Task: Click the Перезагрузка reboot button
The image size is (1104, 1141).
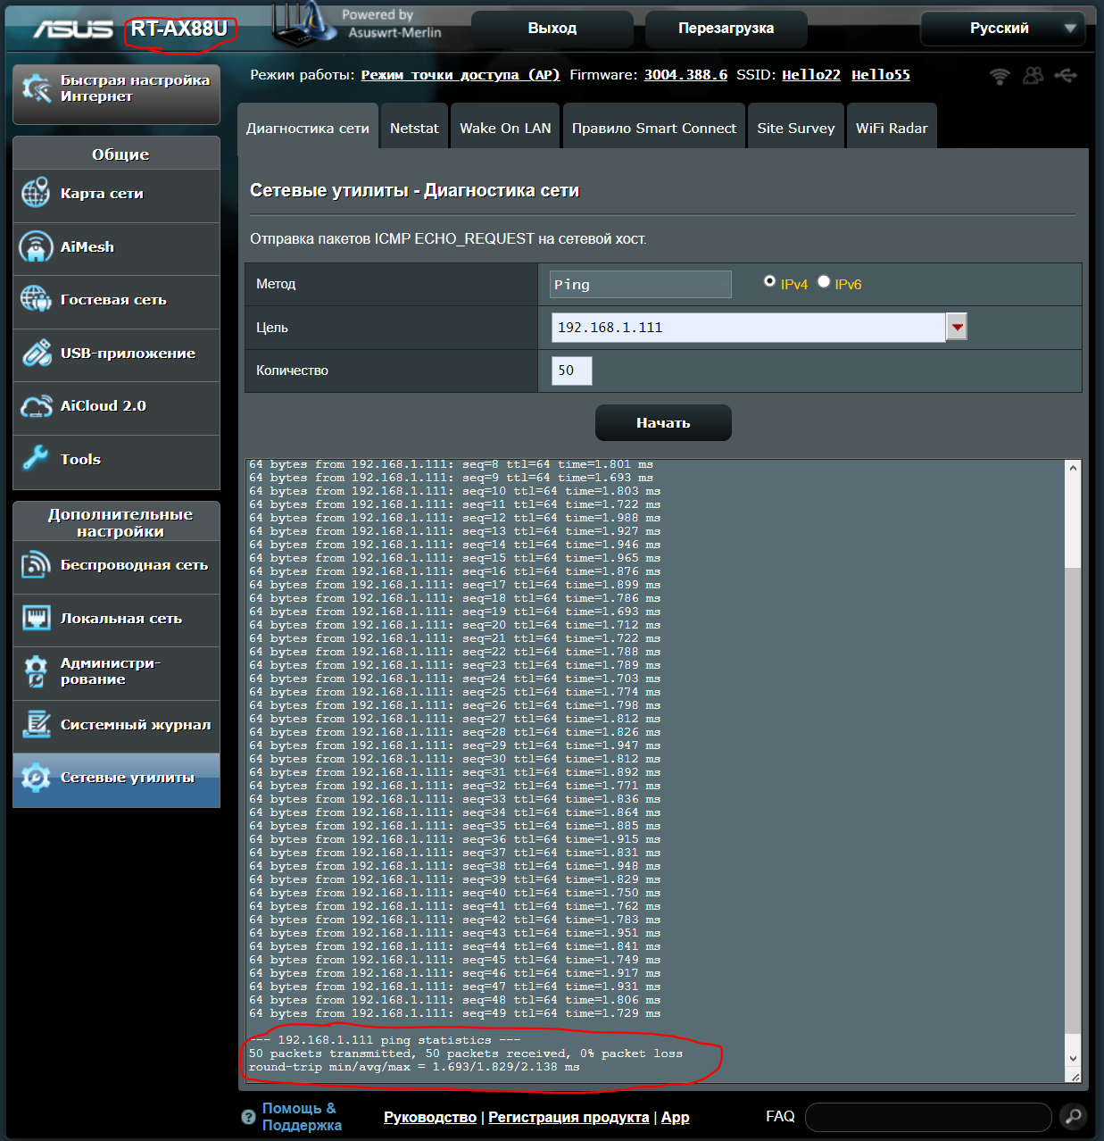Action: [726, 29]
